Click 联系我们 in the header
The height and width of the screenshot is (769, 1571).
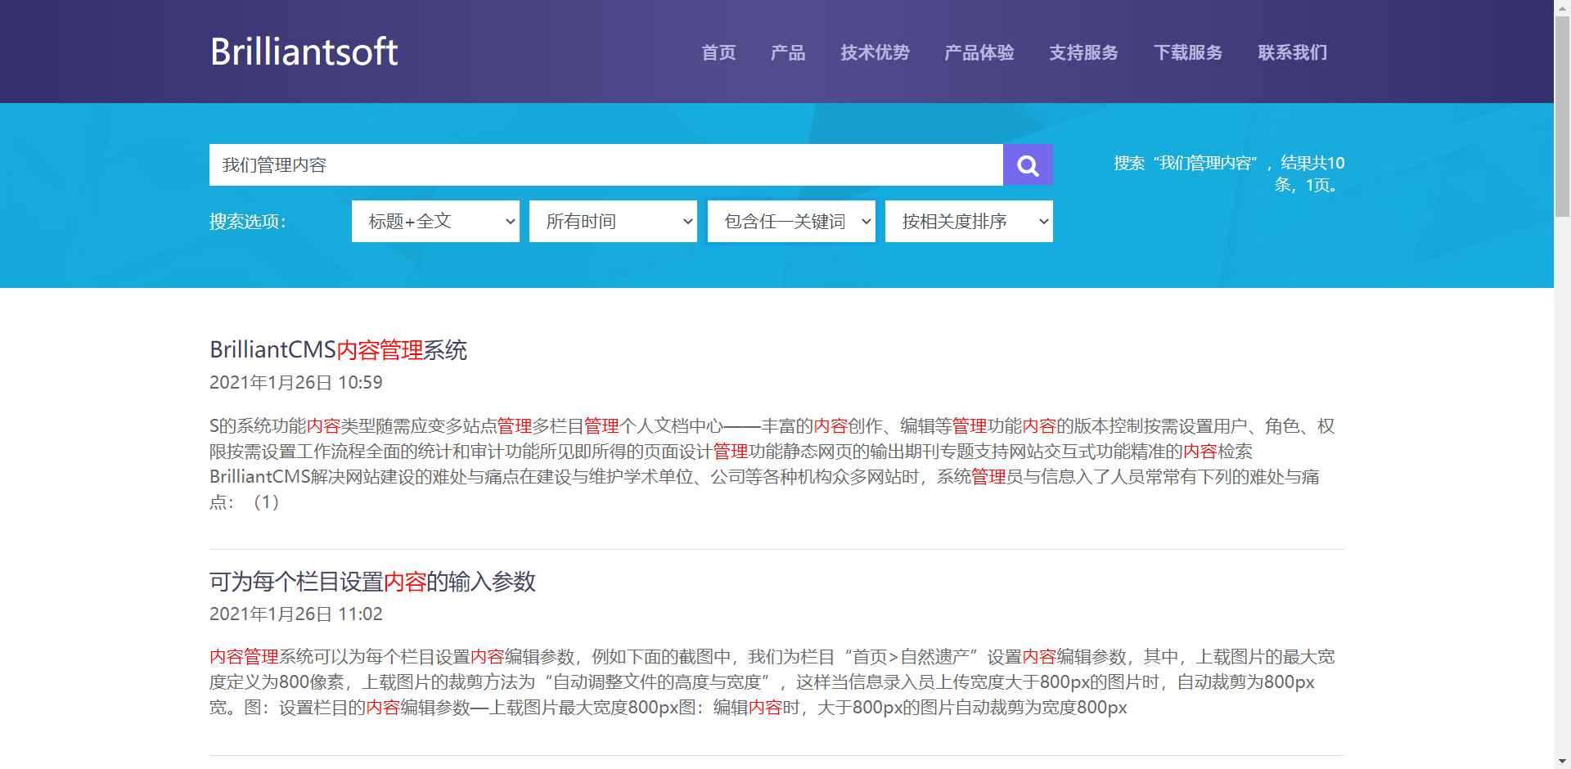(1292, 52)
